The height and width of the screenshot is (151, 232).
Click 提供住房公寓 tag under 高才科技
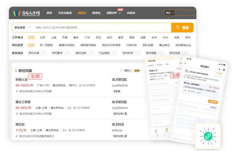coord(120,136)
